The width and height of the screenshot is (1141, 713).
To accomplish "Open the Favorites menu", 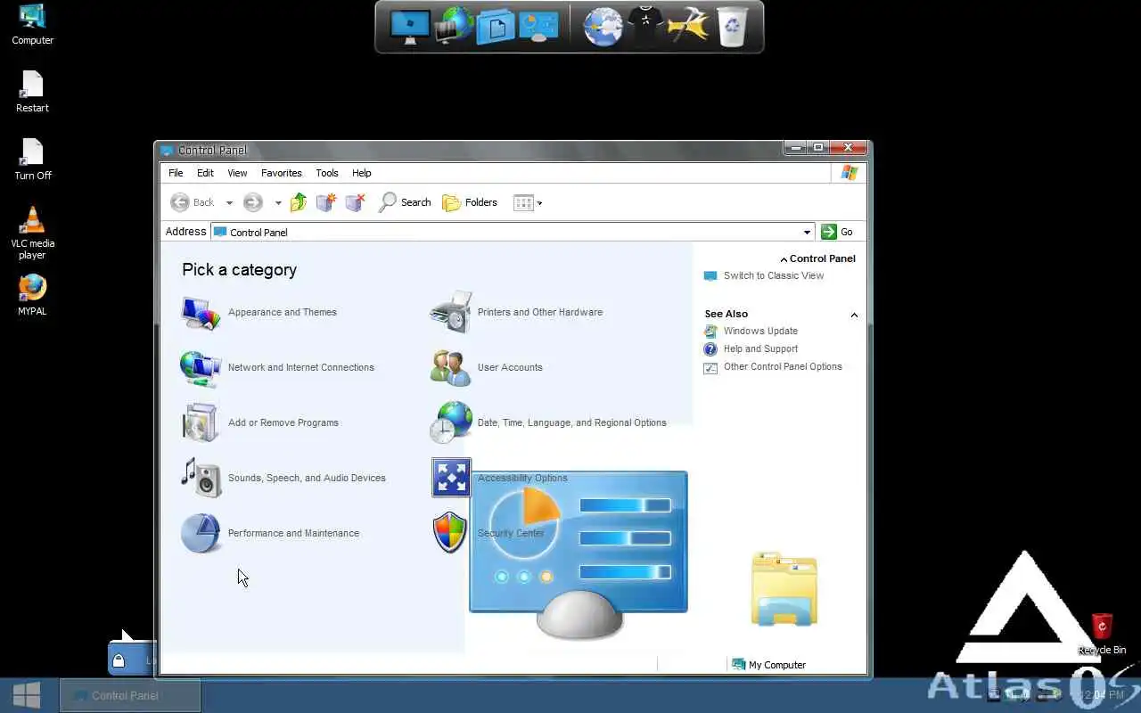I will point(282,173).
